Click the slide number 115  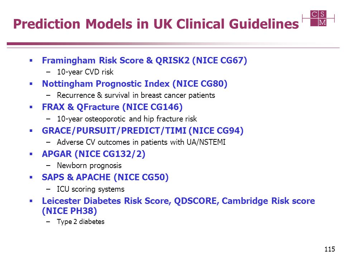click(x=330, y=249)
